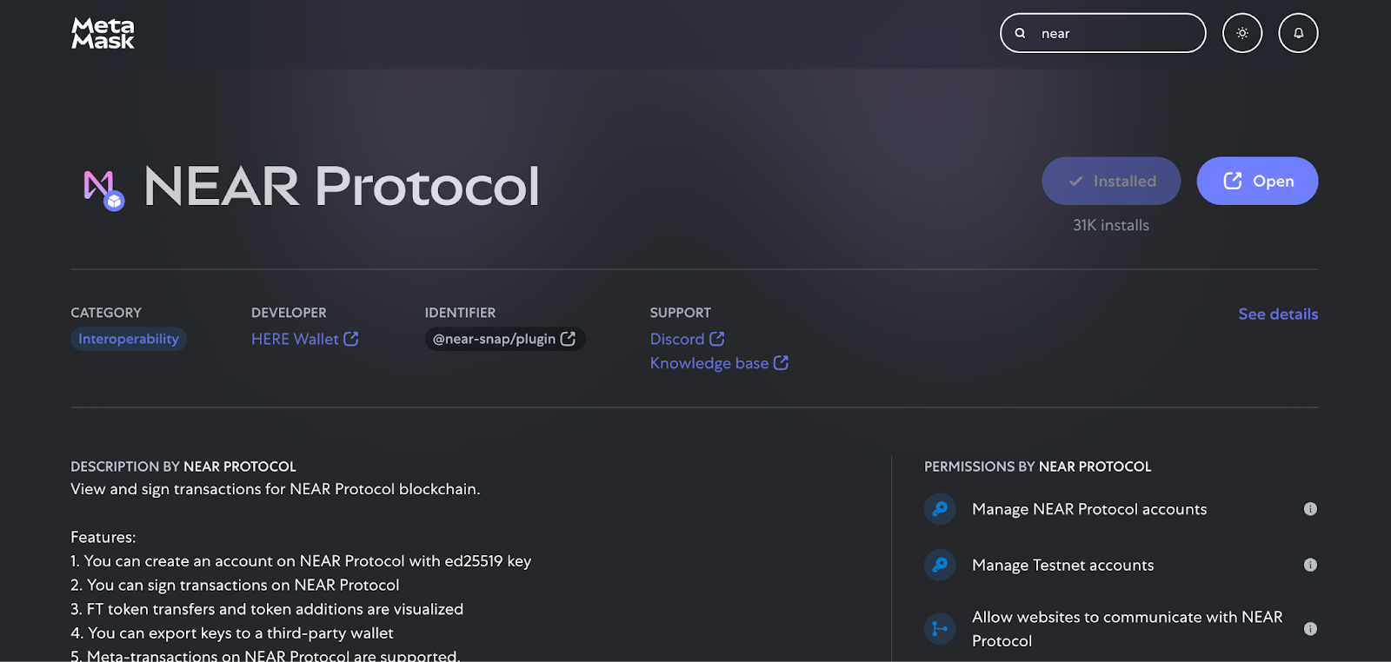Click the IDENTIFIER label
Screen dimensions: 1391x662
(x=460, y=313)
